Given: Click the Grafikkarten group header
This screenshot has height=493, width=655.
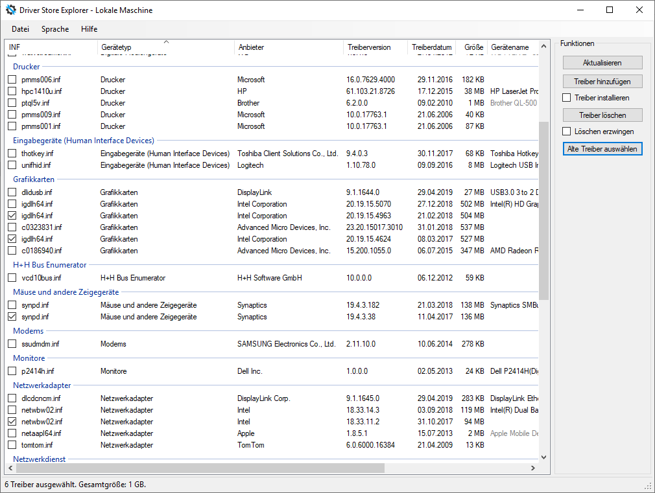Looking at the screenshot, I should 33,179.
